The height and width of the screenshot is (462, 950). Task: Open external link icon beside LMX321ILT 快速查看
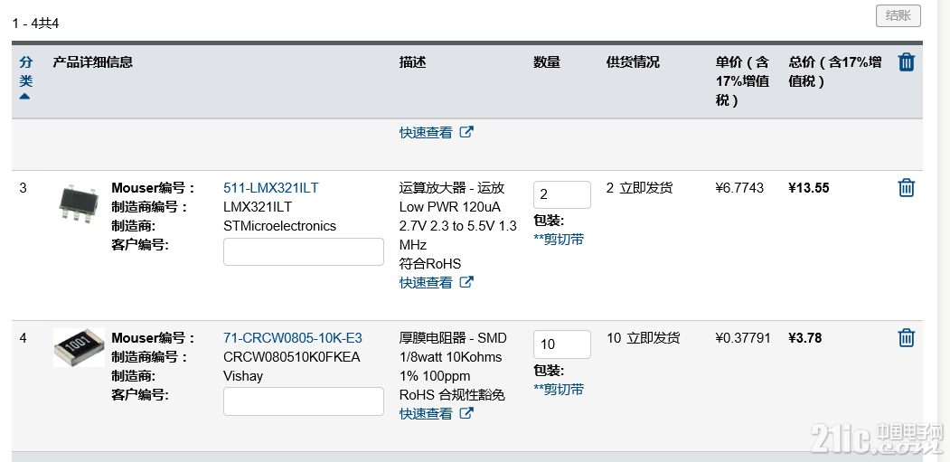(x=466, y=282)
